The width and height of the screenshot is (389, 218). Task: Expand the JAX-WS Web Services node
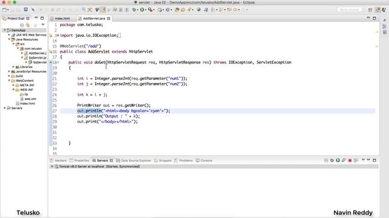pos(9,35)
